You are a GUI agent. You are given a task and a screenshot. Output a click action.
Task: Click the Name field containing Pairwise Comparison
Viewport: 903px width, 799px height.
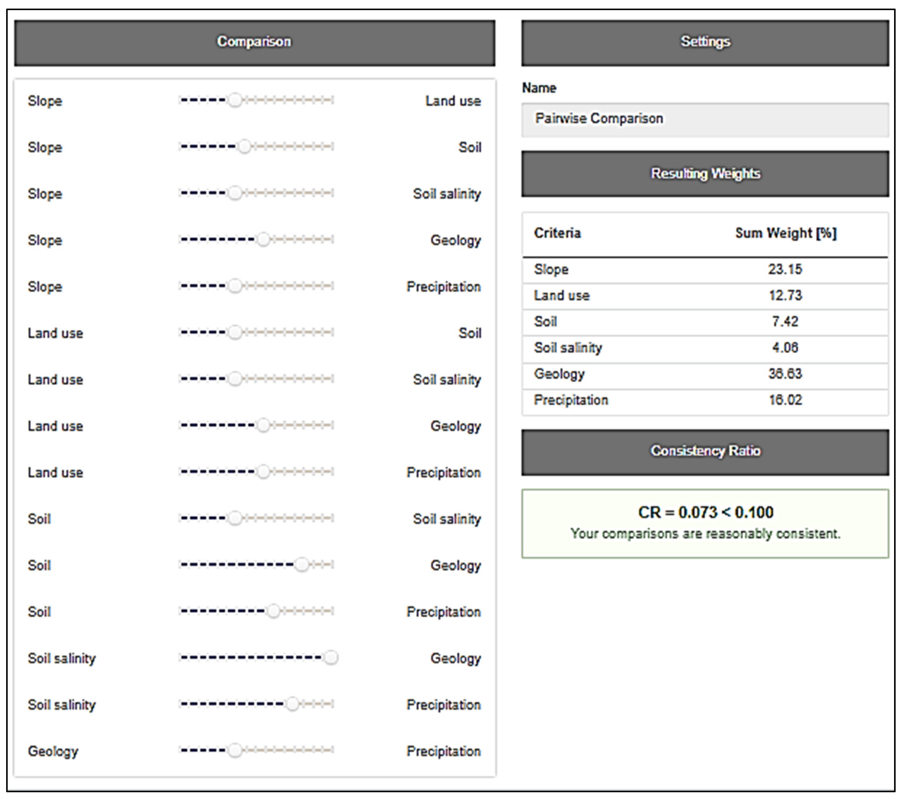click(x=705, y=120)
